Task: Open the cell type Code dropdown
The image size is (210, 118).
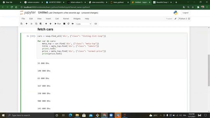Action: click(x=84, y=24)
